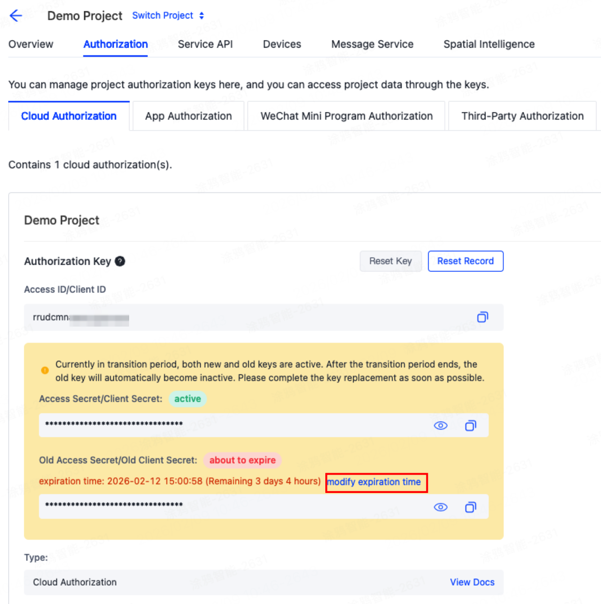Open the Reset Record button
This screenshot has height=604, width=601.
(x=465, y=261)
